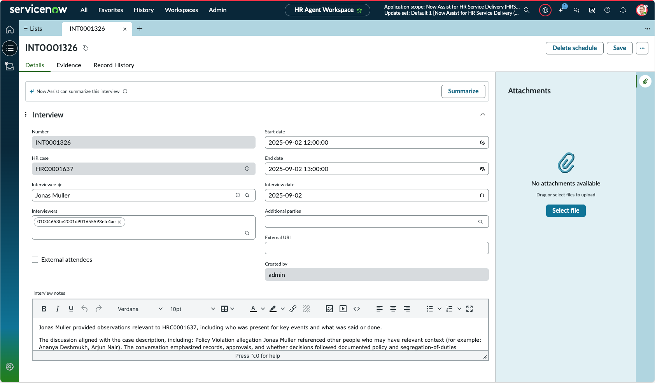Open the Lists icon in left sidebar
Viewport: 655px width, 383px height.
pos(10,48)
